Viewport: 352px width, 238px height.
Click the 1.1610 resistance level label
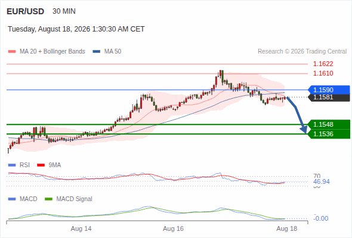pos(323,73)
